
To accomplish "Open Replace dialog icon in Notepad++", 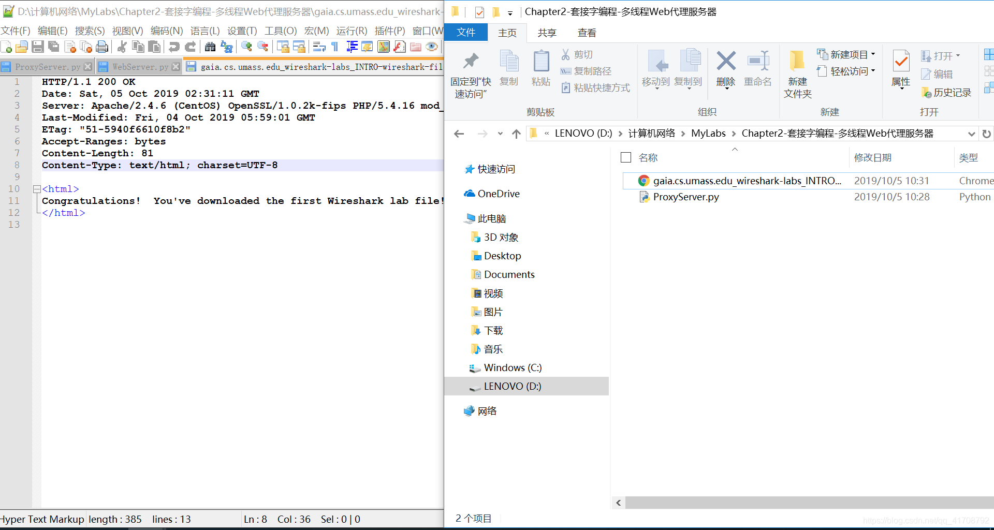I will (226, 47).
